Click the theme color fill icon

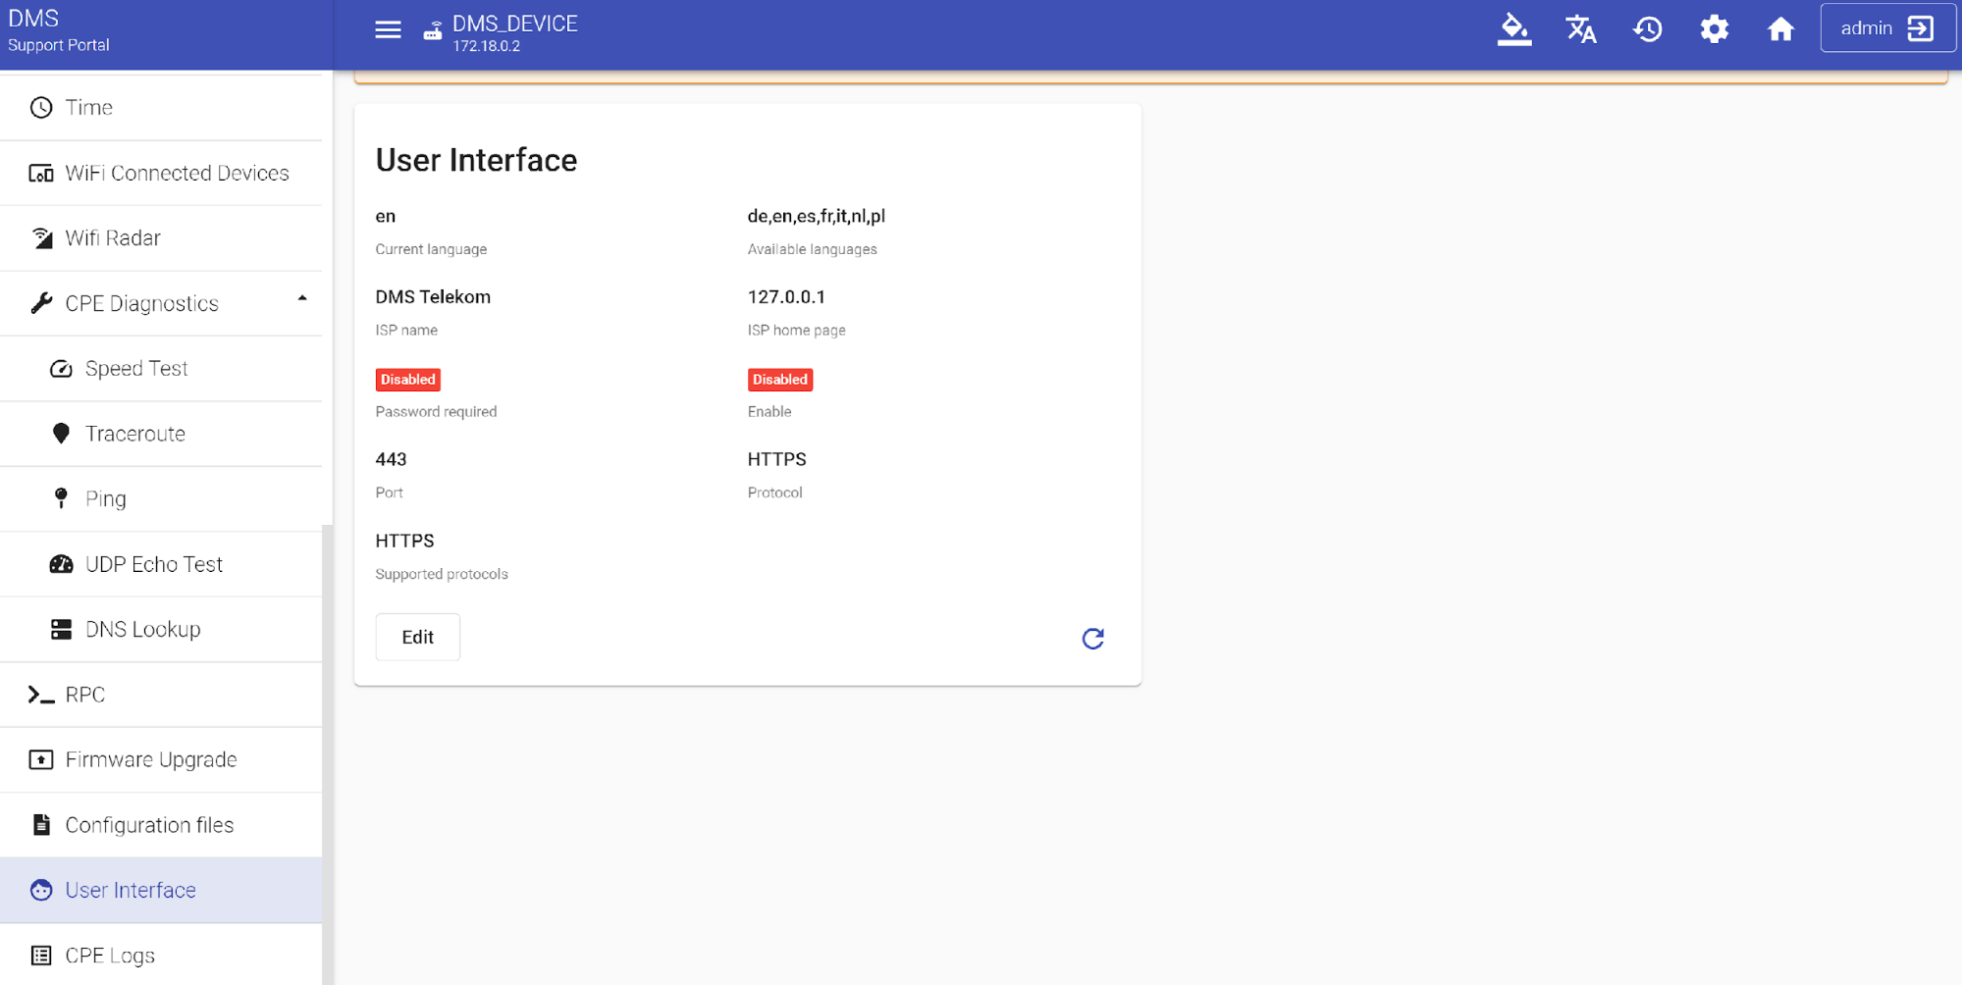(1513, 29)
